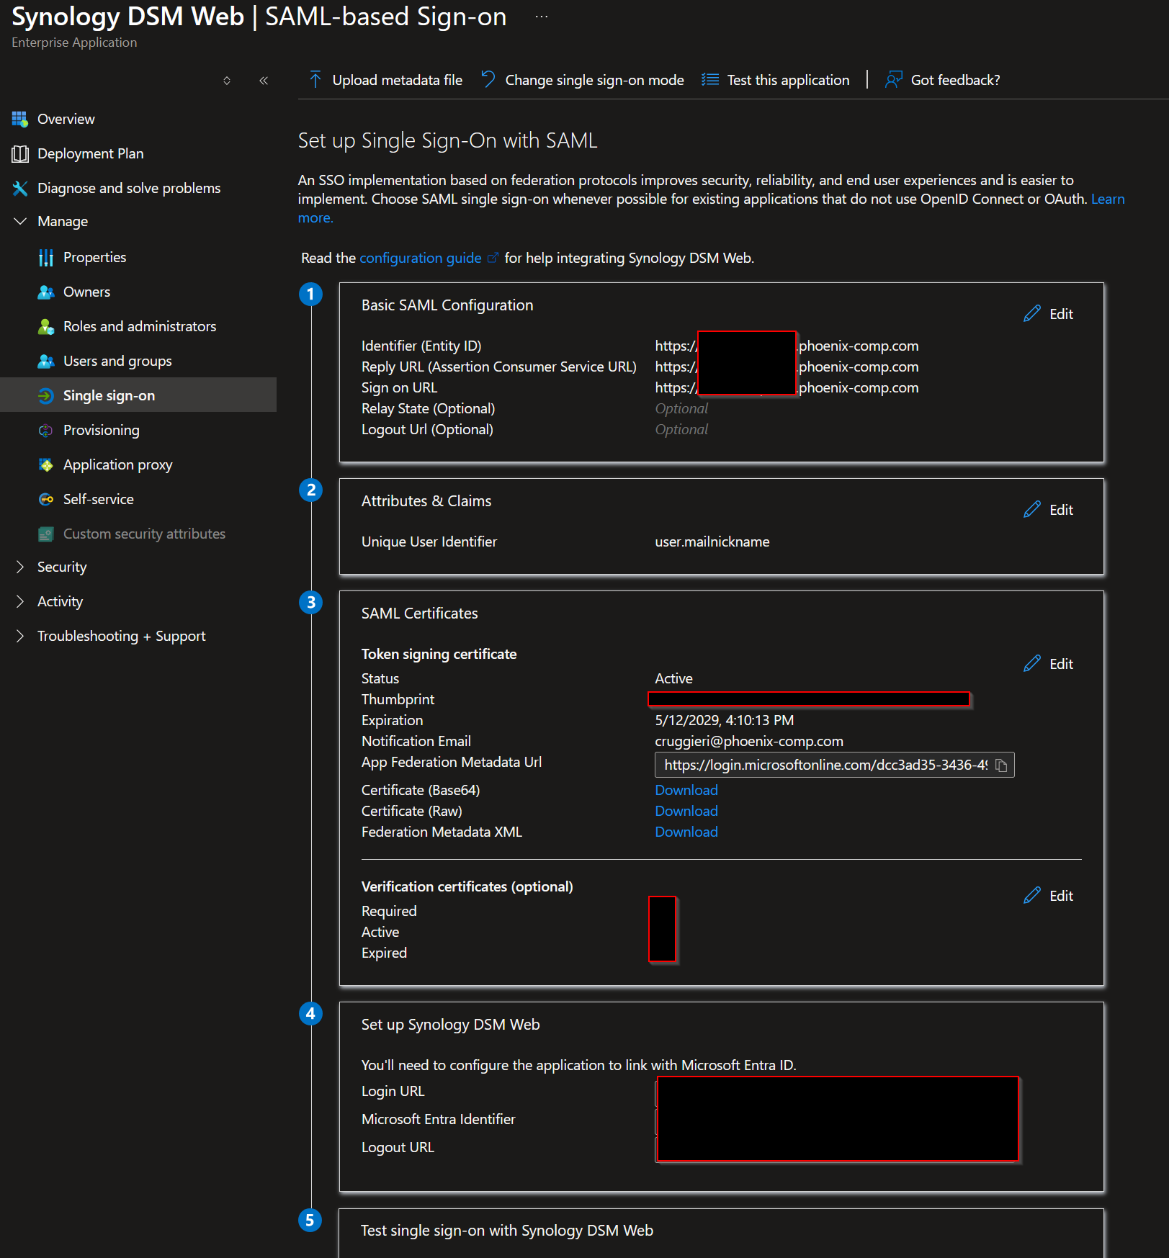Click the user.mailnickname value
Image resolution: width=1169 pixels, height=1258 pixels.
[x=712, y=542]
